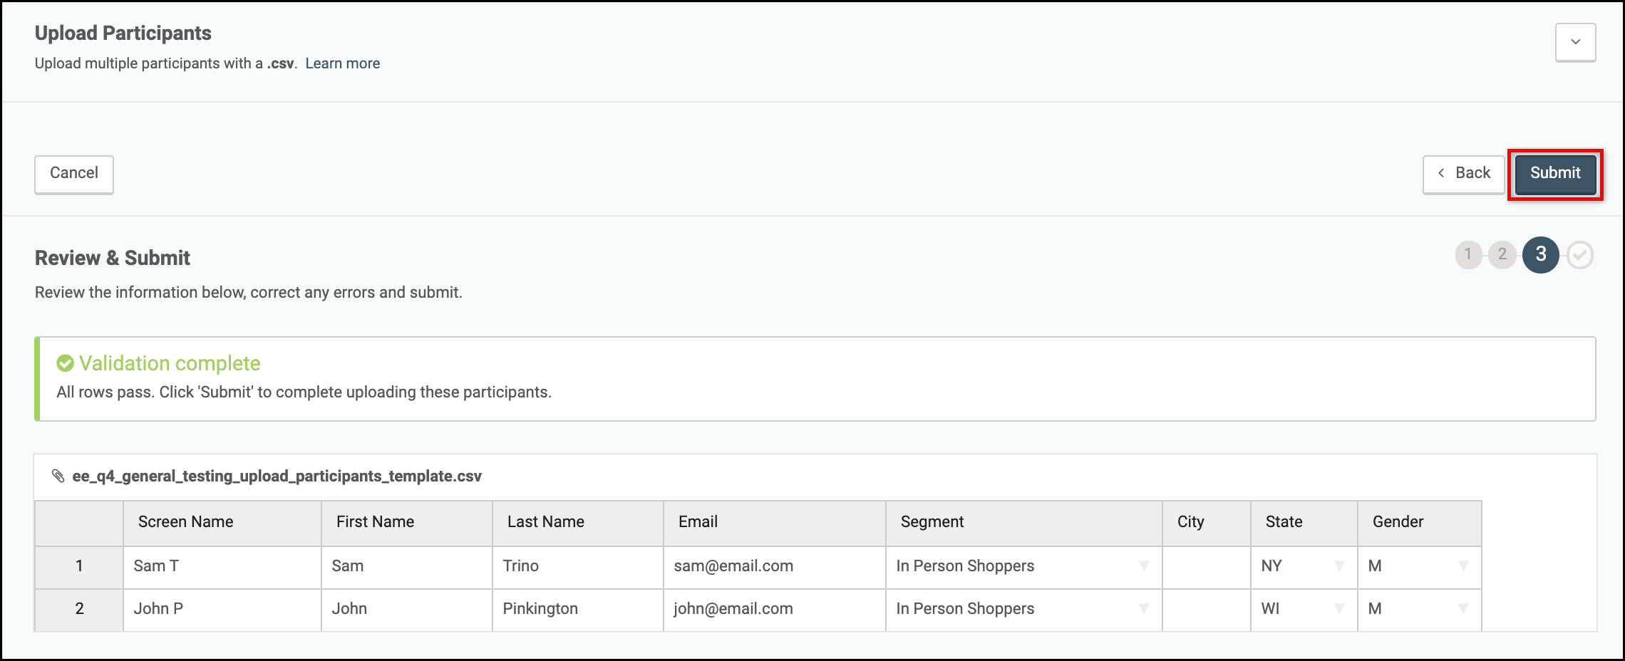Viewport: 1625px width, 661px height.
Task: Select the Pinkington last name cell
Action: [577, 610]
